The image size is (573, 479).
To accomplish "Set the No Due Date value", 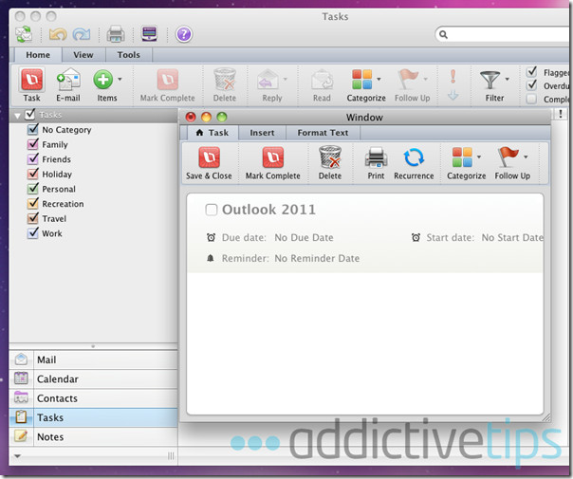I will pyautogui.click(x=304, y=237).
